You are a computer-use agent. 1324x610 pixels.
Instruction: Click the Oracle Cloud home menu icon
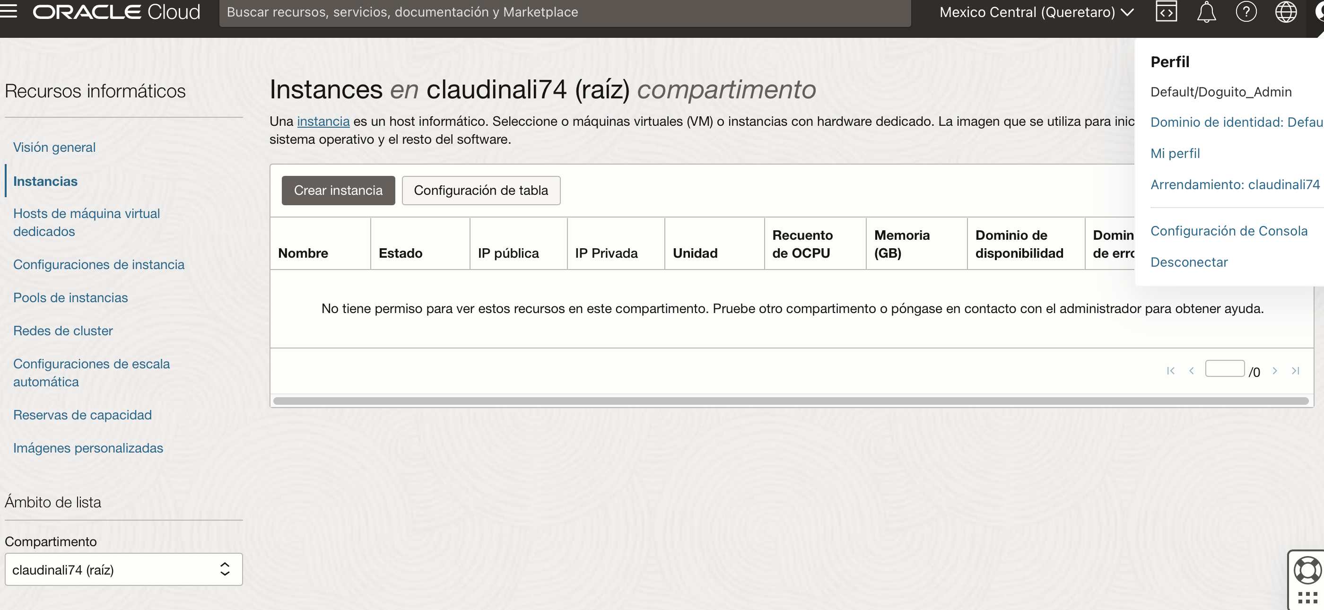12,11
